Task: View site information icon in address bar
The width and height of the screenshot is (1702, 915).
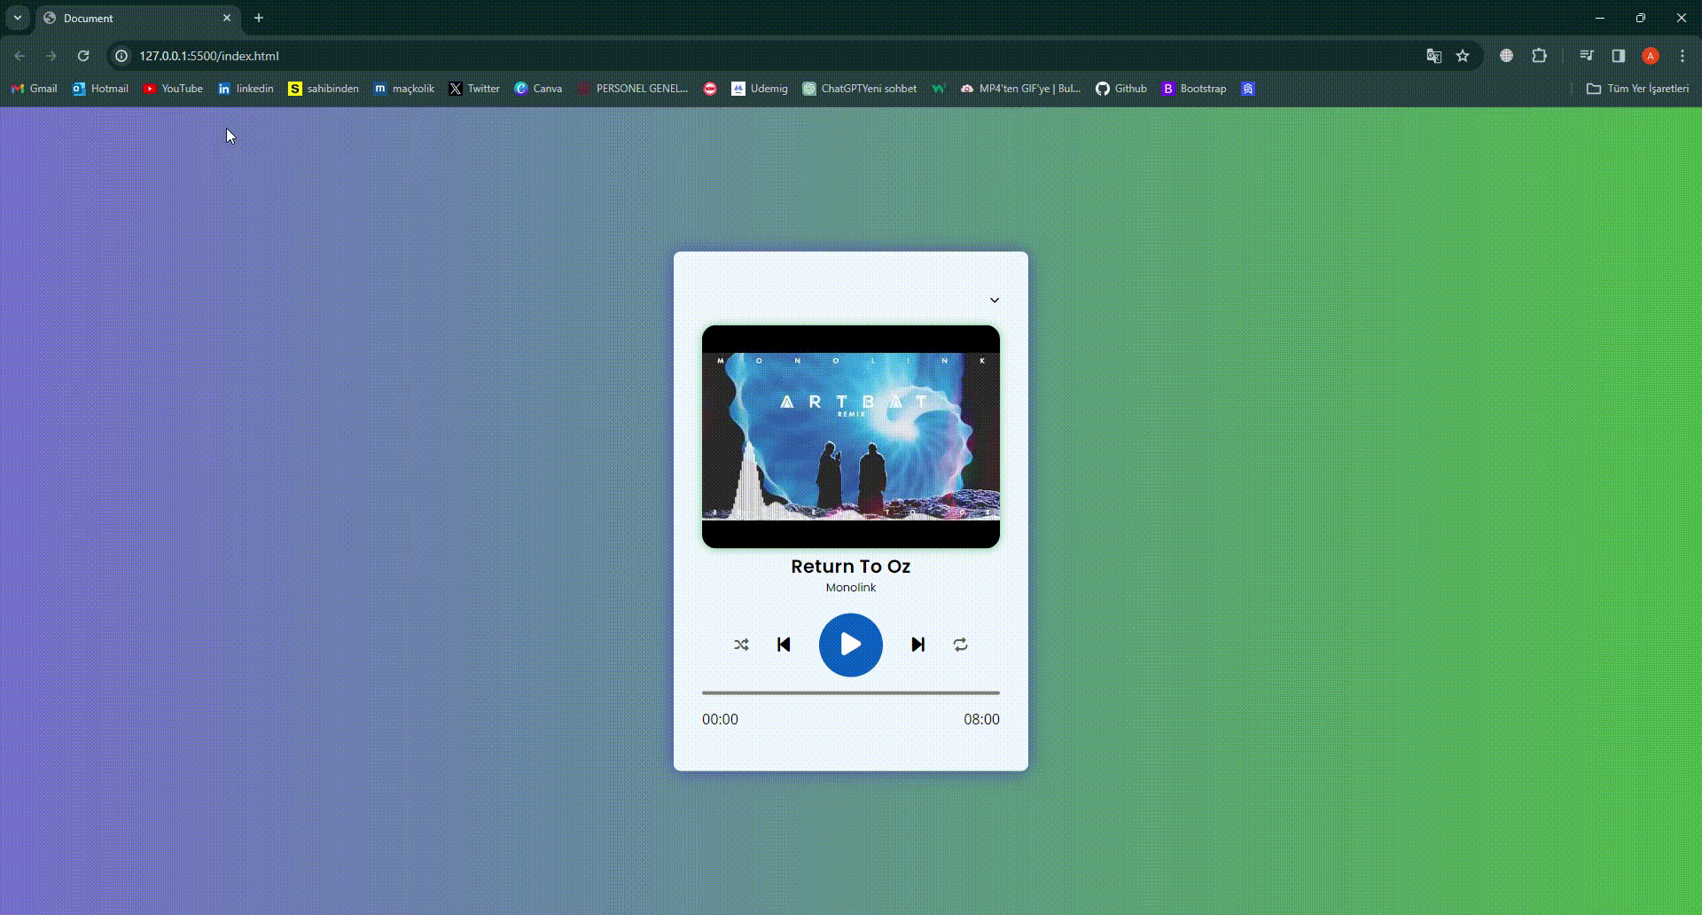Action: [122, 56]
